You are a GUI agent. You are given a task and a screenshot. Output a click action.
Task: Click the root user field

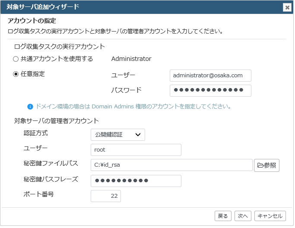[136, 150]
